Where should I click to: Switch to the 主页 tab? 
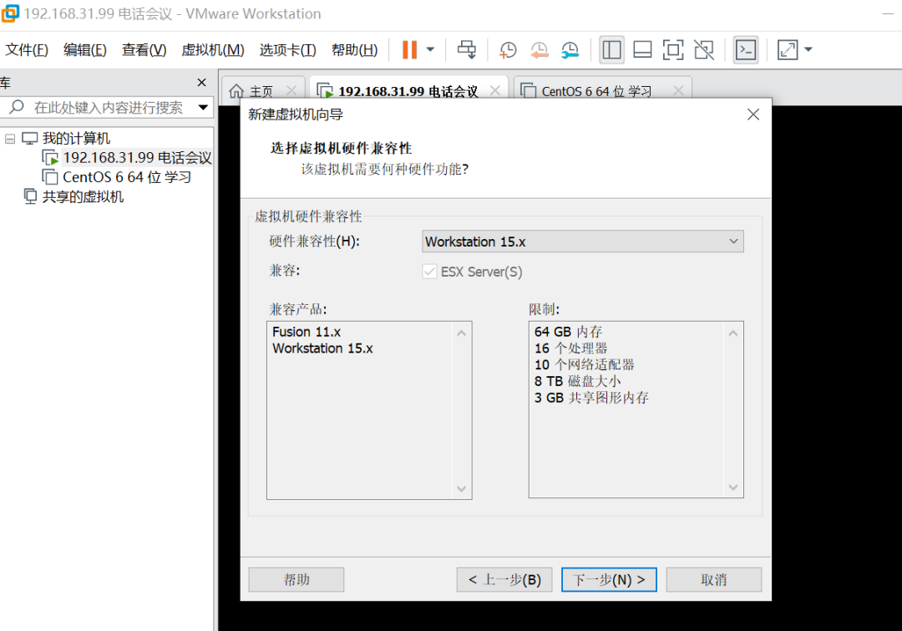[x=261, y=92]
